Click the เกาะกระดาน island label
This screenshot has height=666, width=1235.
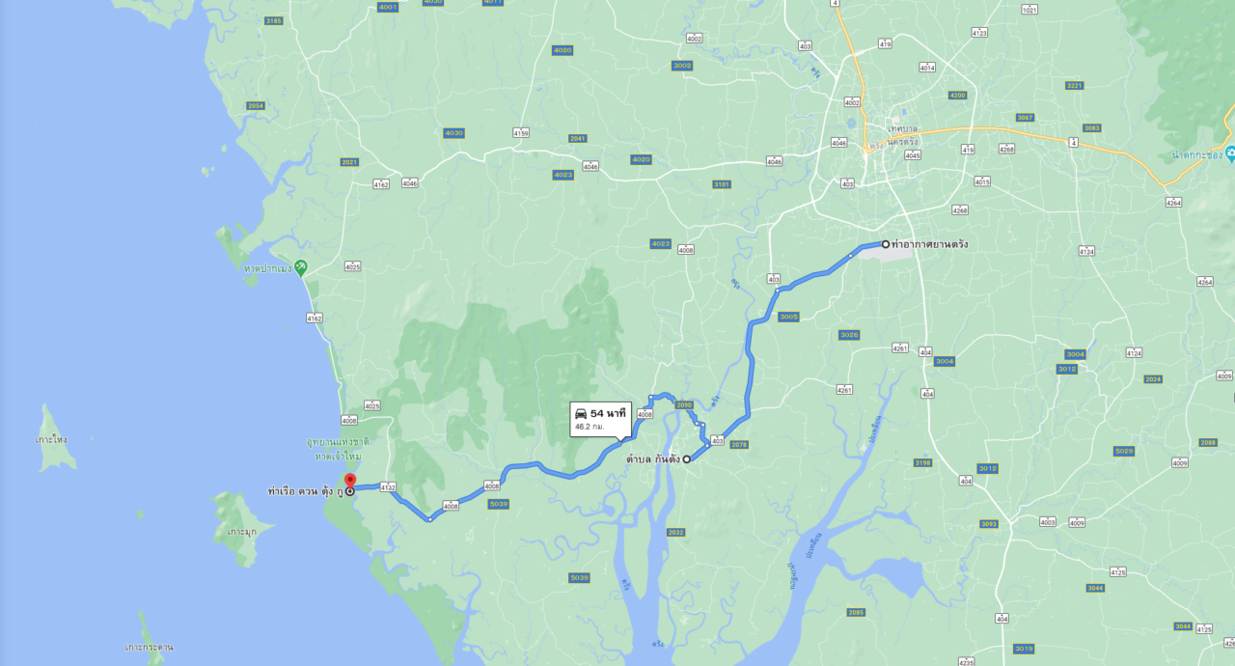pos(150,647)
